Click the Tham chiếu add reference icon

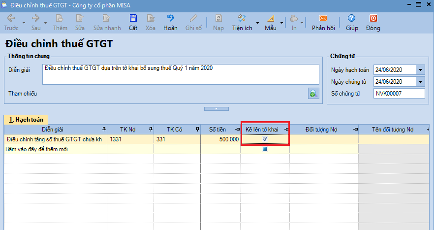tap(313, 94)
